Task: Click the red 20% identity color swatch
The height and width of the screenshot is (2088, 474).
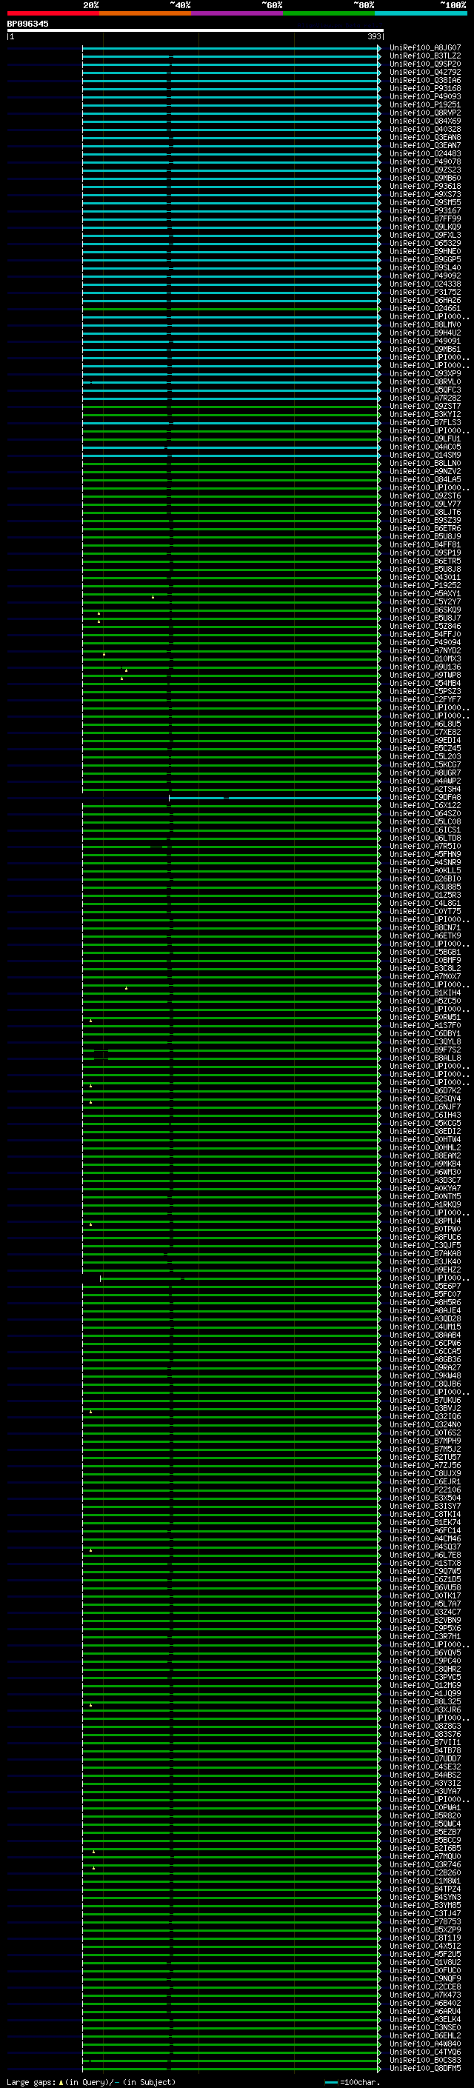Action: [53, 13]
